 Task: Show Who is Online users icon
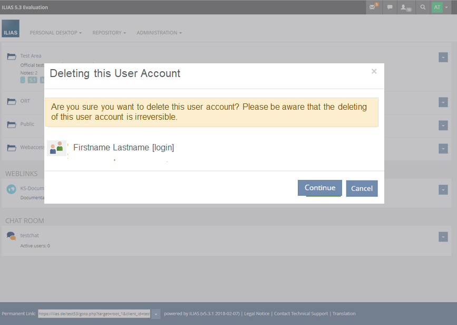click(x=406, y=7)
